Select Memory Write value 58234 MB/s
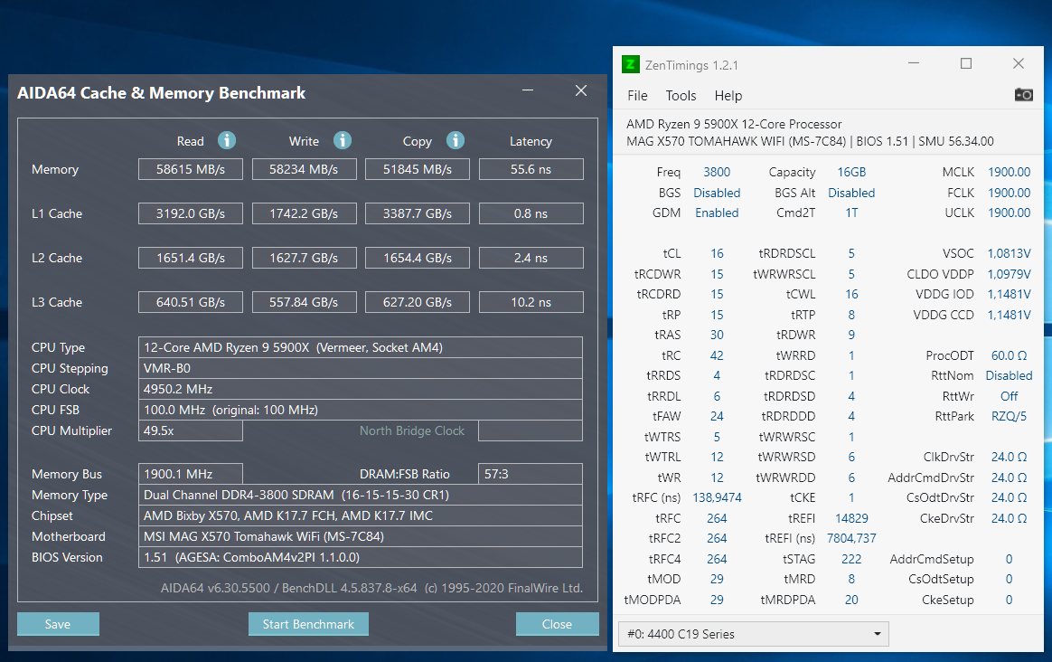Screen dimensions: 1052x662 (x=304, y=169)
